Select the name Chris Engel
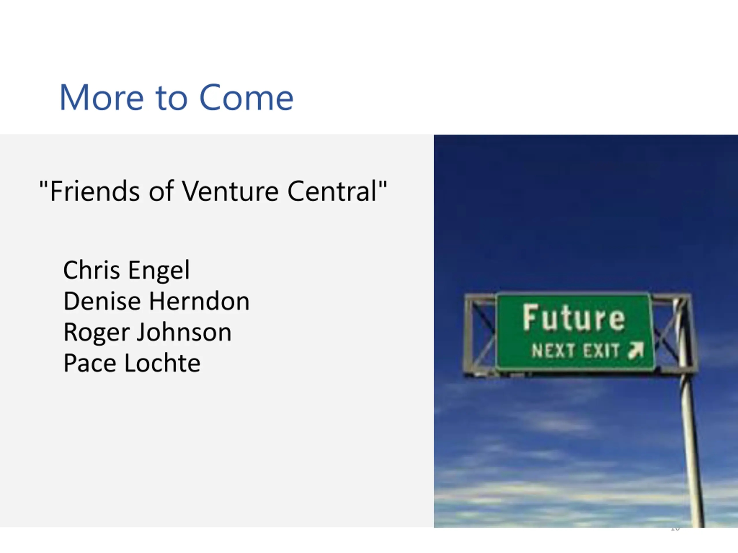738x553 pixels. 127,270
